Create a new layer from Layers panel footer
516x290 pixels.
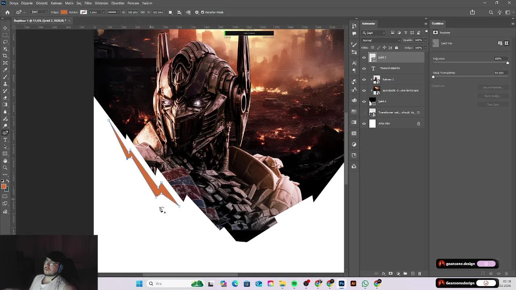[x=412, y=274]
